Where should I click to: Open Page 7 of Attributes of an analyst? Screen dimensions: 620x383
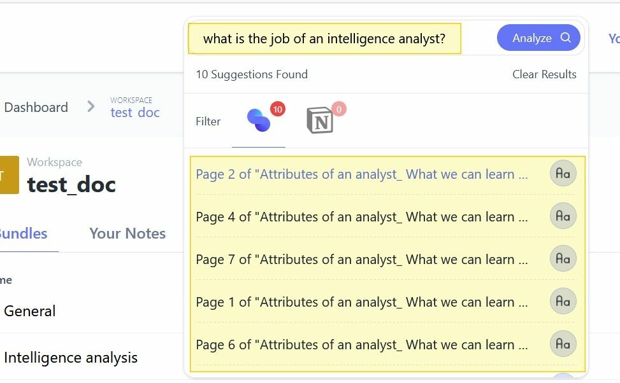click(362, 260)
